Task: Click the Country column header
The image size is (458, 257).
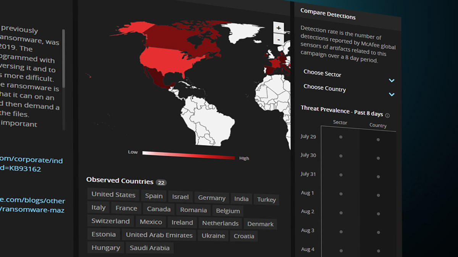Action: (378, 125)
